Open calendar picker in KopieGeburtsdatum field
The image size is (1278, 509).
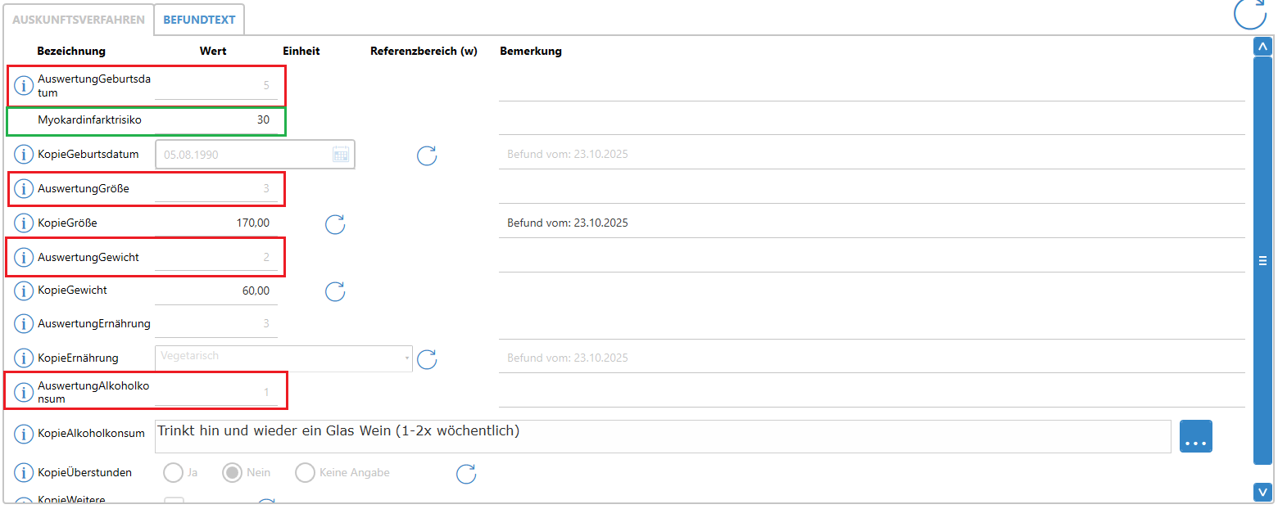point(341,154)
